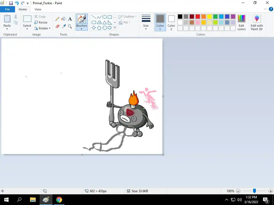Pick the yellow color swatch
274x205 pixels.
(x=210, y=17)
